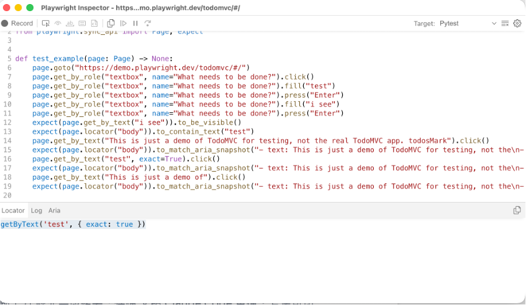The width and height of the screenshot is (526, 305).
Task: Click the Playwright Inspector window title
Action: click(141, 8)
